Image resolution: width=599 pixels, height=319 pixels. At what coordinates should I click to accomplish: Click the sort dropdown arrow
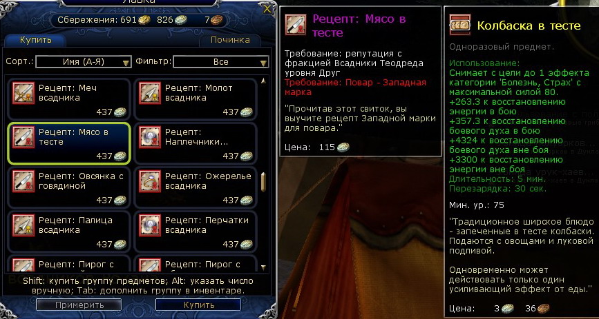click(126, 63)
